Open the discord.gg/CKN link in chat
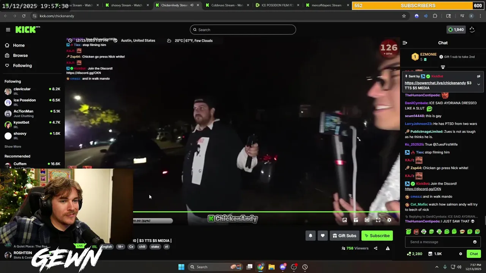The height and width of the screenshot is (273, 486). 423,189
